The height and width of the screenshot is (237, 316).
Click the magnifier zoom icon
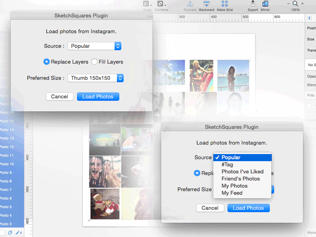(295, 4)
